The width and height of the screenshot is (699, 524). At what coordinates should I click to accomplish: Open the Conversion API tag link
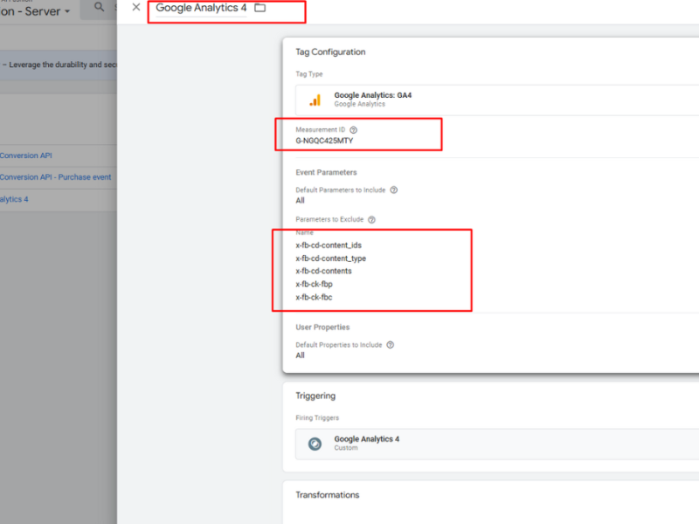[x=26, y=155]
